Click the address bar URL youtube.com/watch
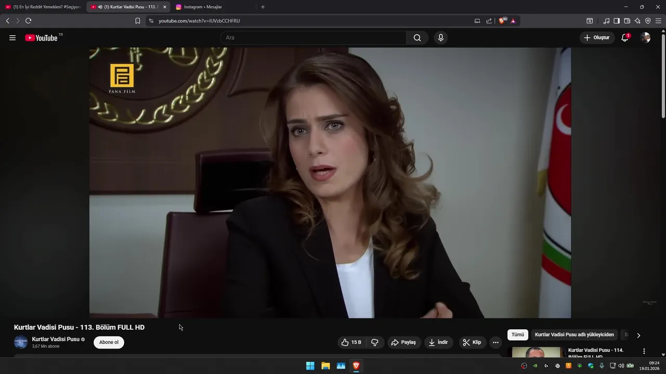Screen dimensions: 666x374 click(x=199, y=21)
